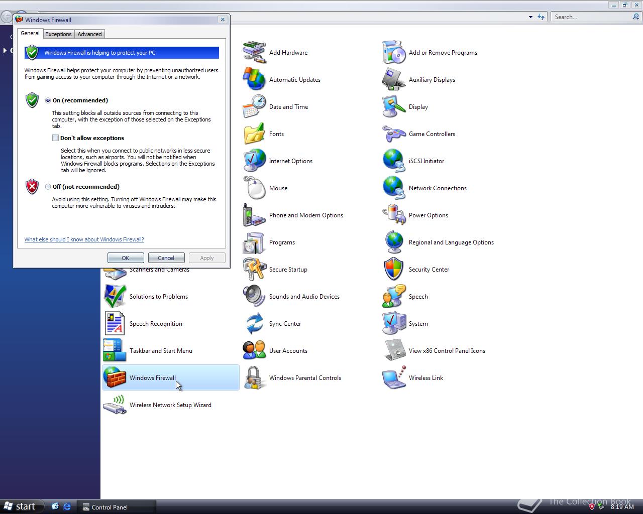Confirm firewall dialog with OK
This screenshot has height=514, width=643.
tap(126, 258)
